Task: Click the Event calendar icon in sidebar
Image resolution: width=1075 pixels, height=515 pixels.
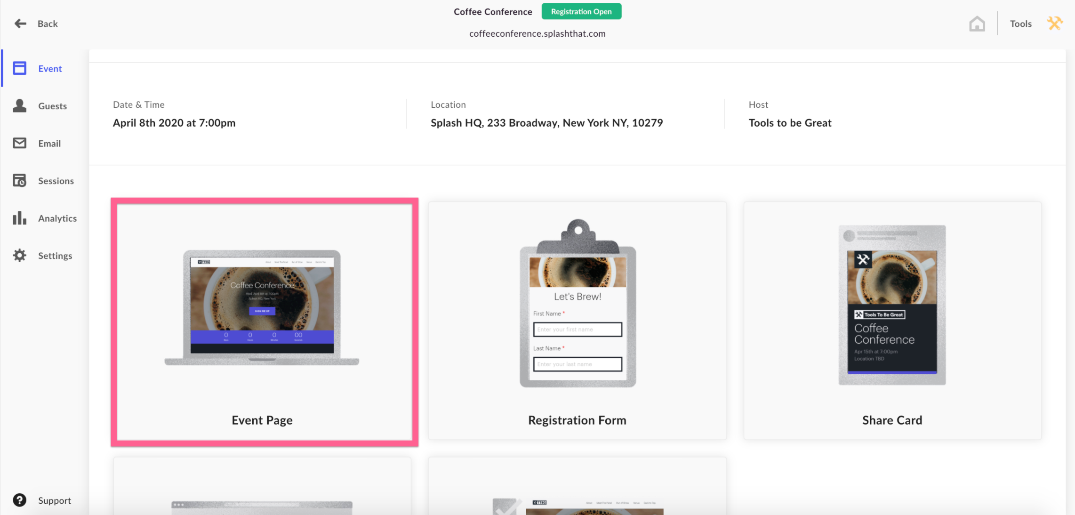Action: [x=19, y=68]
